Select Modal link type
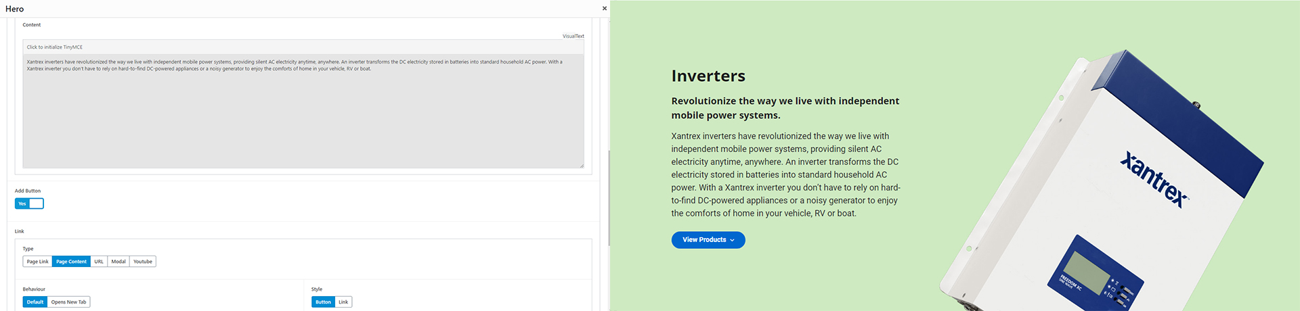This screenshot has height=311, width=1300. tap(118, 262)
